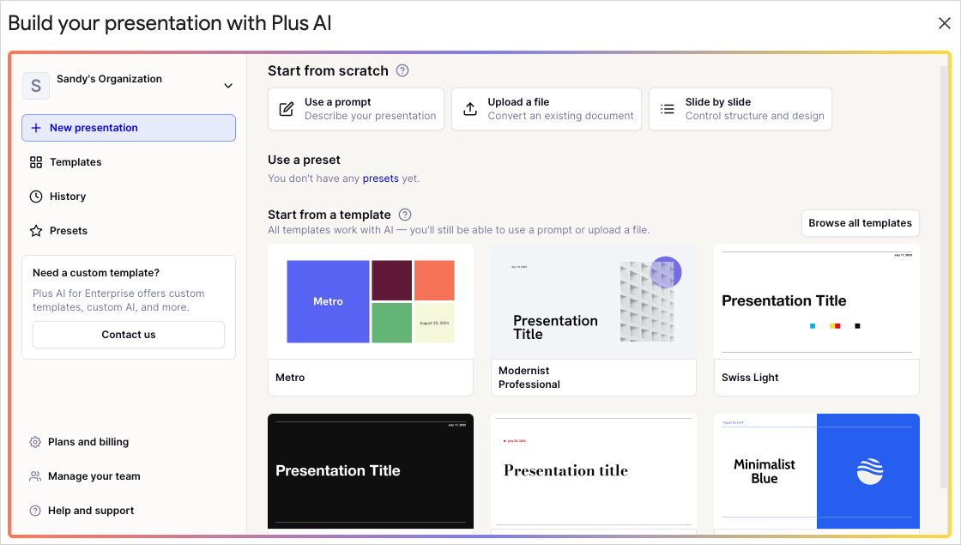The image size is (961, 545).
Task: Choose the Upload a file option
Action: coord(547,109)
